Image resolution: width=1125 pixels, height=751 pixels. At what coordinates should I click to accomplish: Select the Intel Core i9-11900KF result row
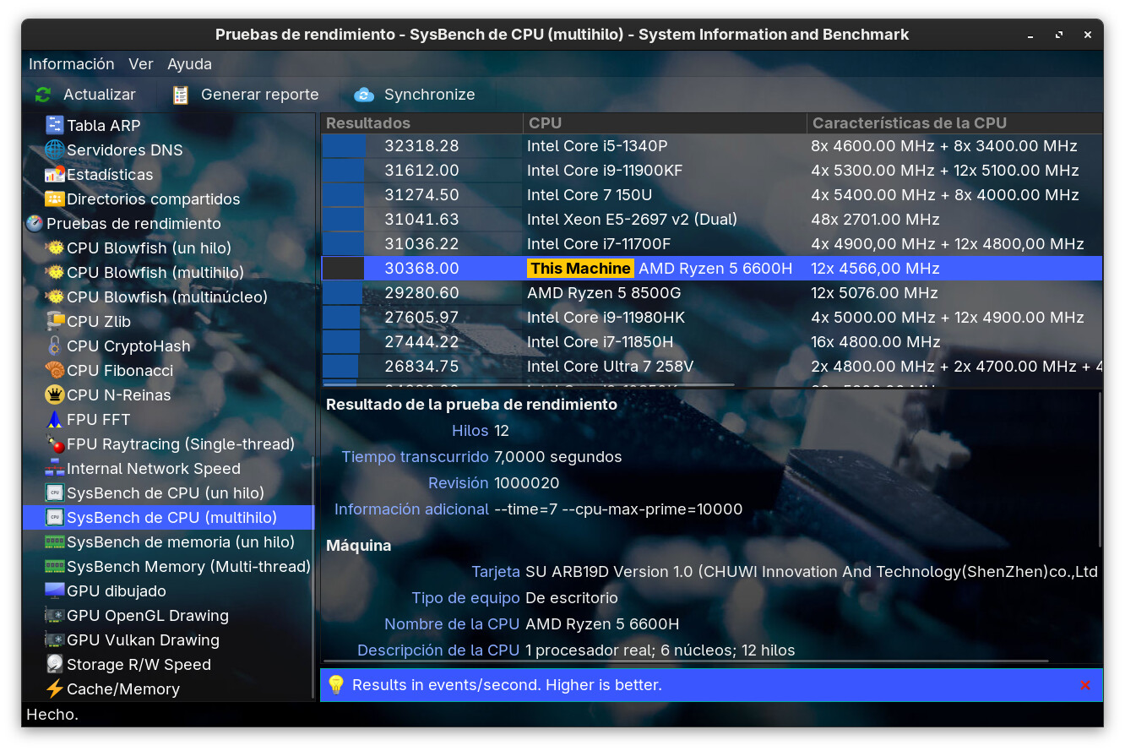[x=604, y=171]
